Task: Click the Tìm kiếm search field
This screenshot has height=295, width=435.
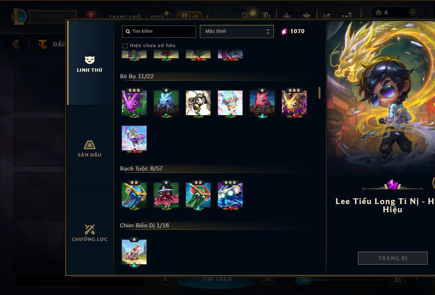Action: (159, 31)
